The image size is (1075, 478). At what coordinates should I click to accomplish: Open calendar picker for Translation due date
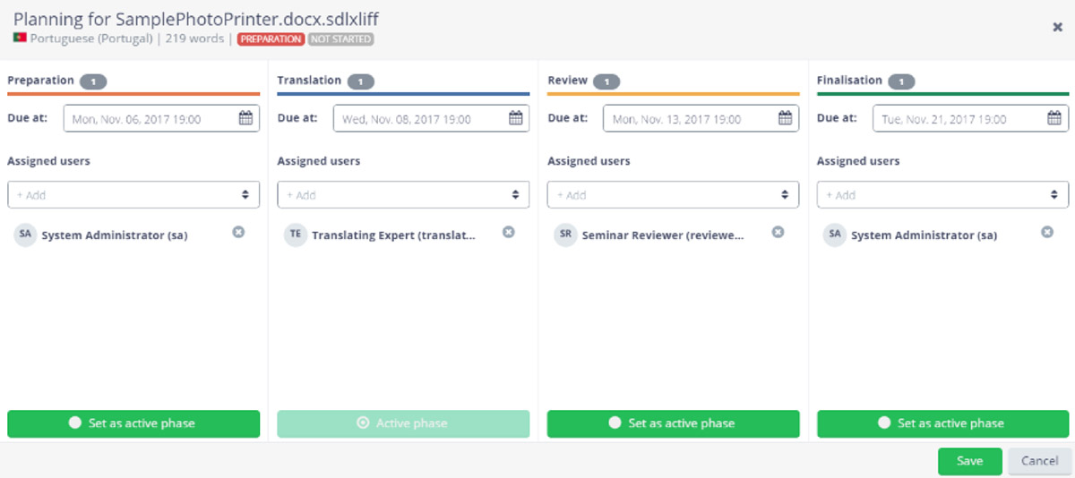[515, 118]
